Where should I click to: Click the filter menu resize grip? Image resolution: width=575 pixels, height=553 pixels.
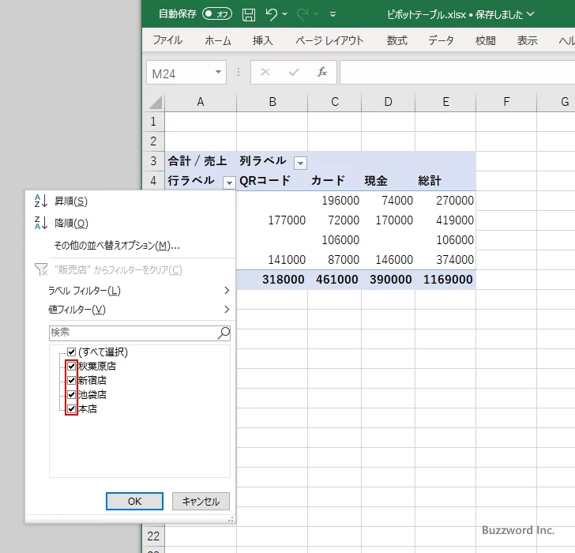tap(231, 519)
